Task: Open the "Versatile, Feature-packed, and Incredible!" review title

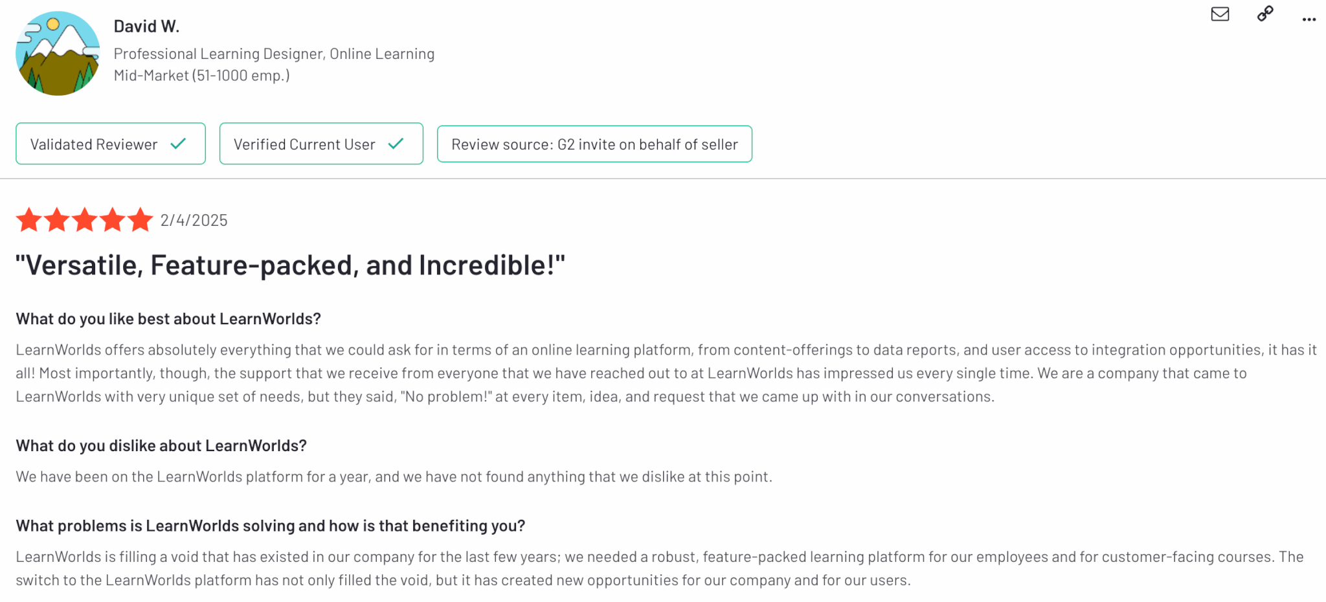Action: coord(290,265)
